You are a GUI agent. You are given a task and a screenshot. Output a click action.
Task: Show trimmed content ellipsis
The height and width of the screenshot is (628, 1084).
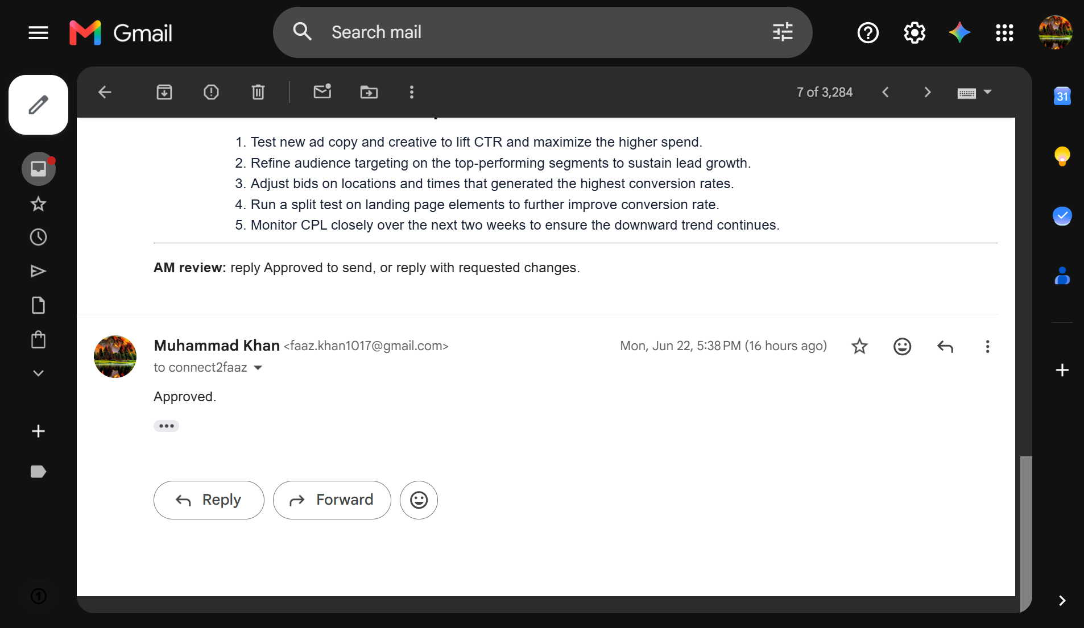coord(166,426)
